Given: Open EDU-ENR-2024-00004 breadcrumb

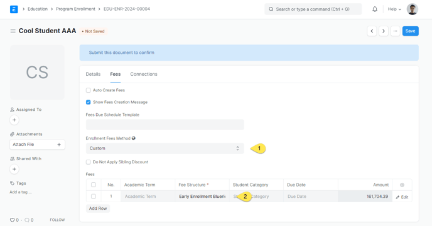Looking at the screenshot, I should pos(127,9).
